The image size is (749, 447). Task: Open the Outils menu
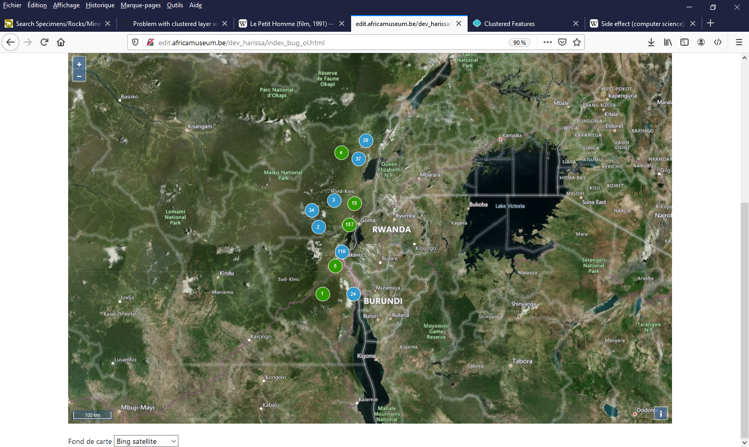pyautogui.click(x=175, y=5)
